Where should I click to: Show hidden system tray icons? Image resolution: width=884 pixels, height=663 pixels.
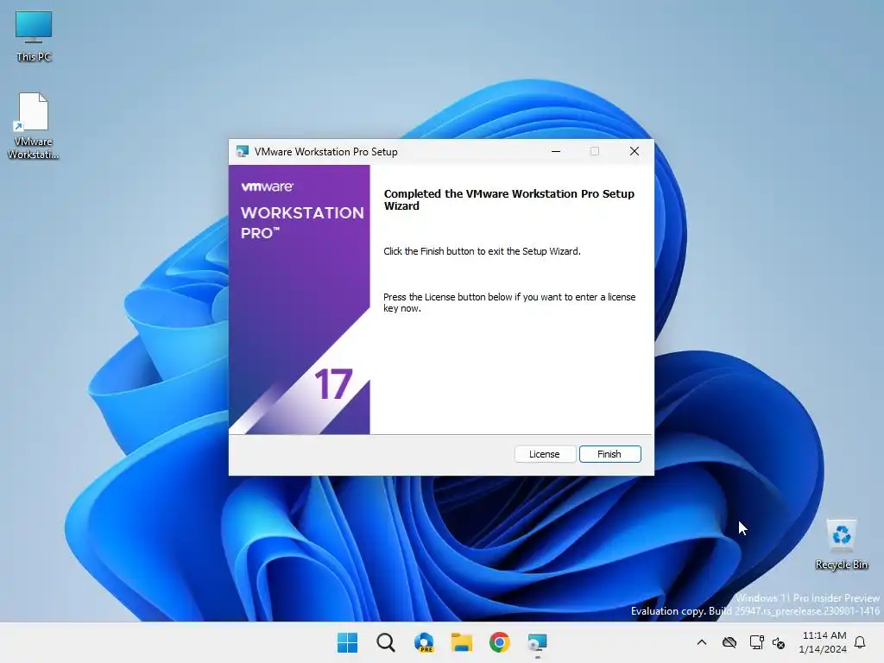[702, 642]
